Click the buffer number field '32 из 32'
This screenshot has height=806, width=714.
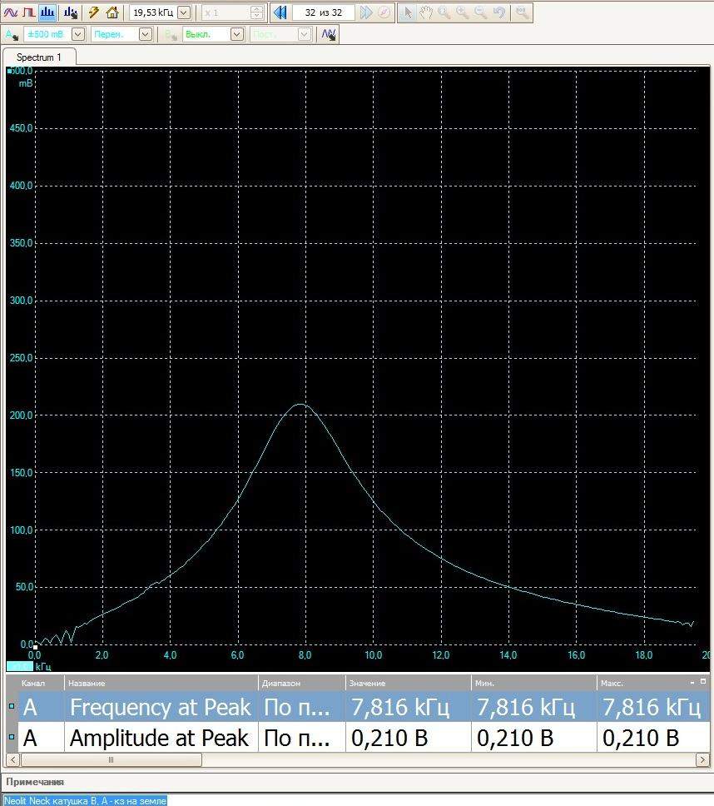tap(324, 12)
